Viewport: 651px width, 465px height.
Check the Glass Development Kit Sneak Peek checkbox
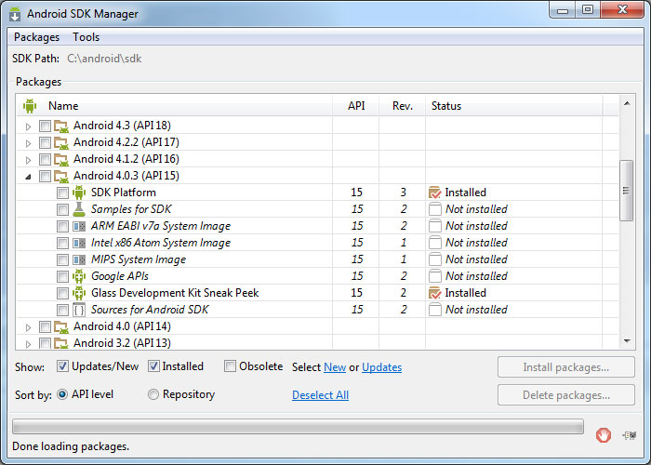click(62, 293)
